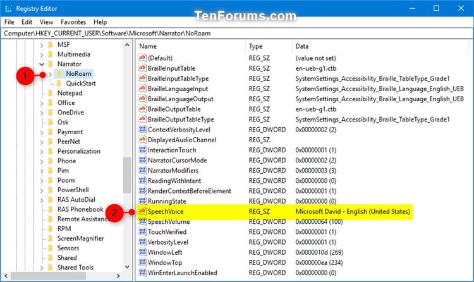Click the DWORD icon of SpeechVolume

click(x=142, y=221)
